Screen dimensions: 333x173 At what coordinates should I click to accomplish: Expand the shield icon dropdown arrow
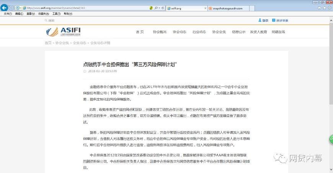pos(20,8)
